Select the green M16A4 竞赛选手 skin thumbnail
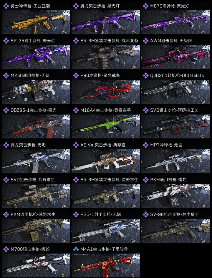212x278 pixels. point(106,126)
